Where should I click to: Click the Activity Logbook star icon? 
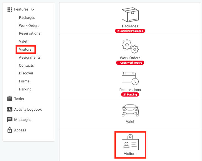[10, 109]
